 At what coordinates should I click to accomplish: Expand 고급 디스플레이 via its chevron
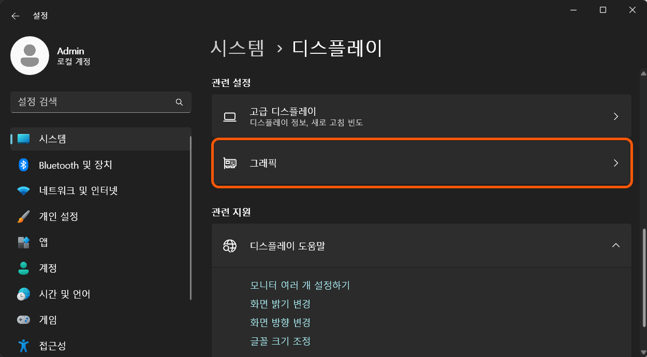(616, 116)
